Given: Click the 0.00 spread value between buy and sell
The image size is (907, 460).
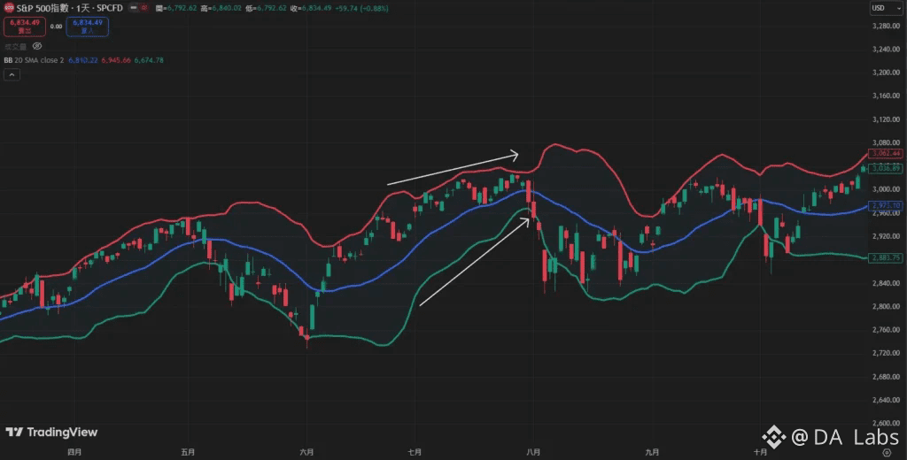Looking at the screenshot, I should coord(56,27).
